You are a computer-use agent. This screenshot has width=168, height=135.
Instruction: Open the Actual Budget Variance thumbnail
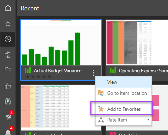coord(61,43)
